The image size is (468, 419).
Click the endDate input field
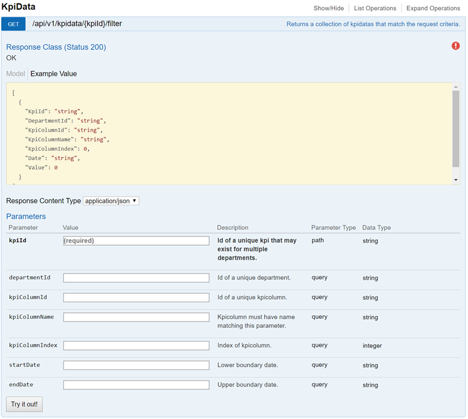click(x=136, y=385)
